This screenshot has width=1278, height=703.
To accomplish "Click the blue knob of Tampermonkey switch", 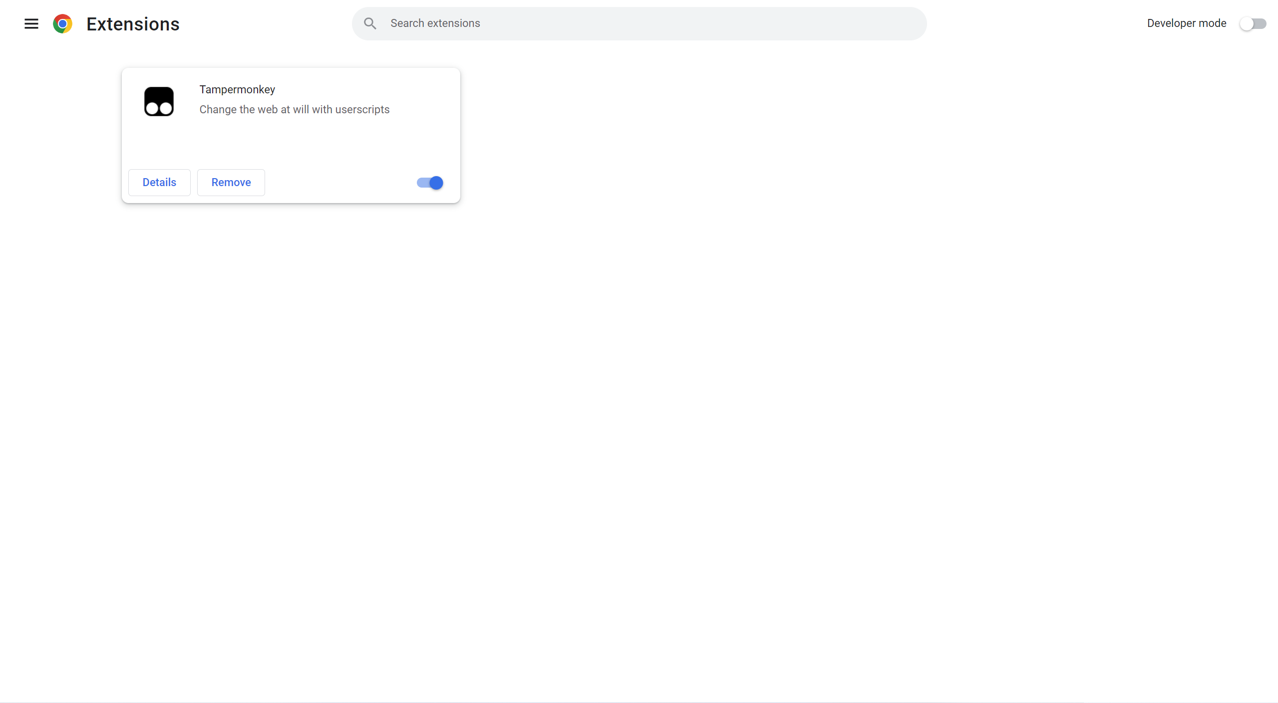I will click(x=436, y=183).
